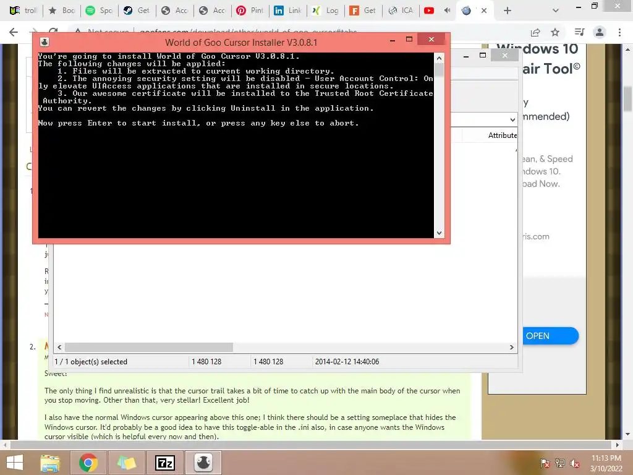The height and width of the screenshot is (475, 633).
Task: Close the active goofans browser tab
Action: coord(483,11)
